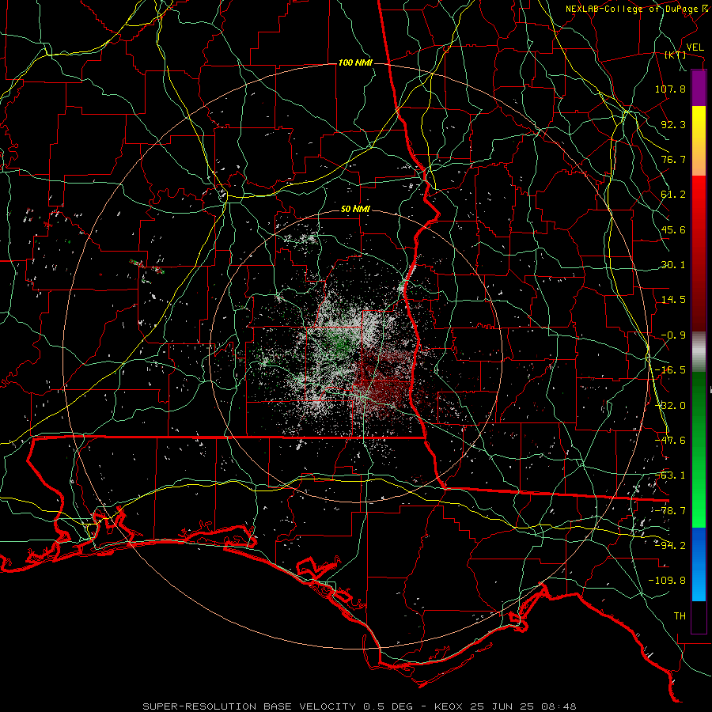Click the KEOX station identifier in the caption
Image resolution: width=712 pixels, height=712 pixels.
(x=449, y=706)
